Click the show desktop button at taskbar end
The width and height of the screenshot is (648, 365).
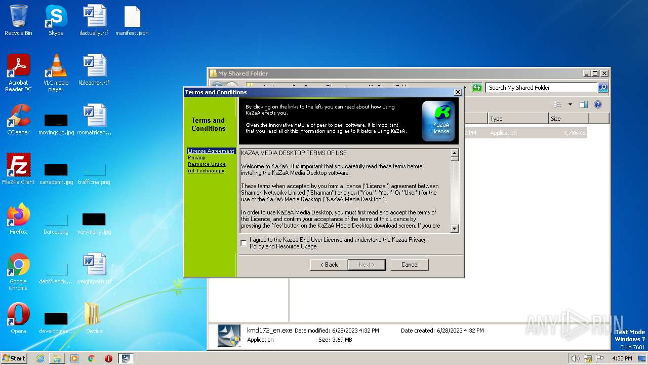(x=643, y=358)
